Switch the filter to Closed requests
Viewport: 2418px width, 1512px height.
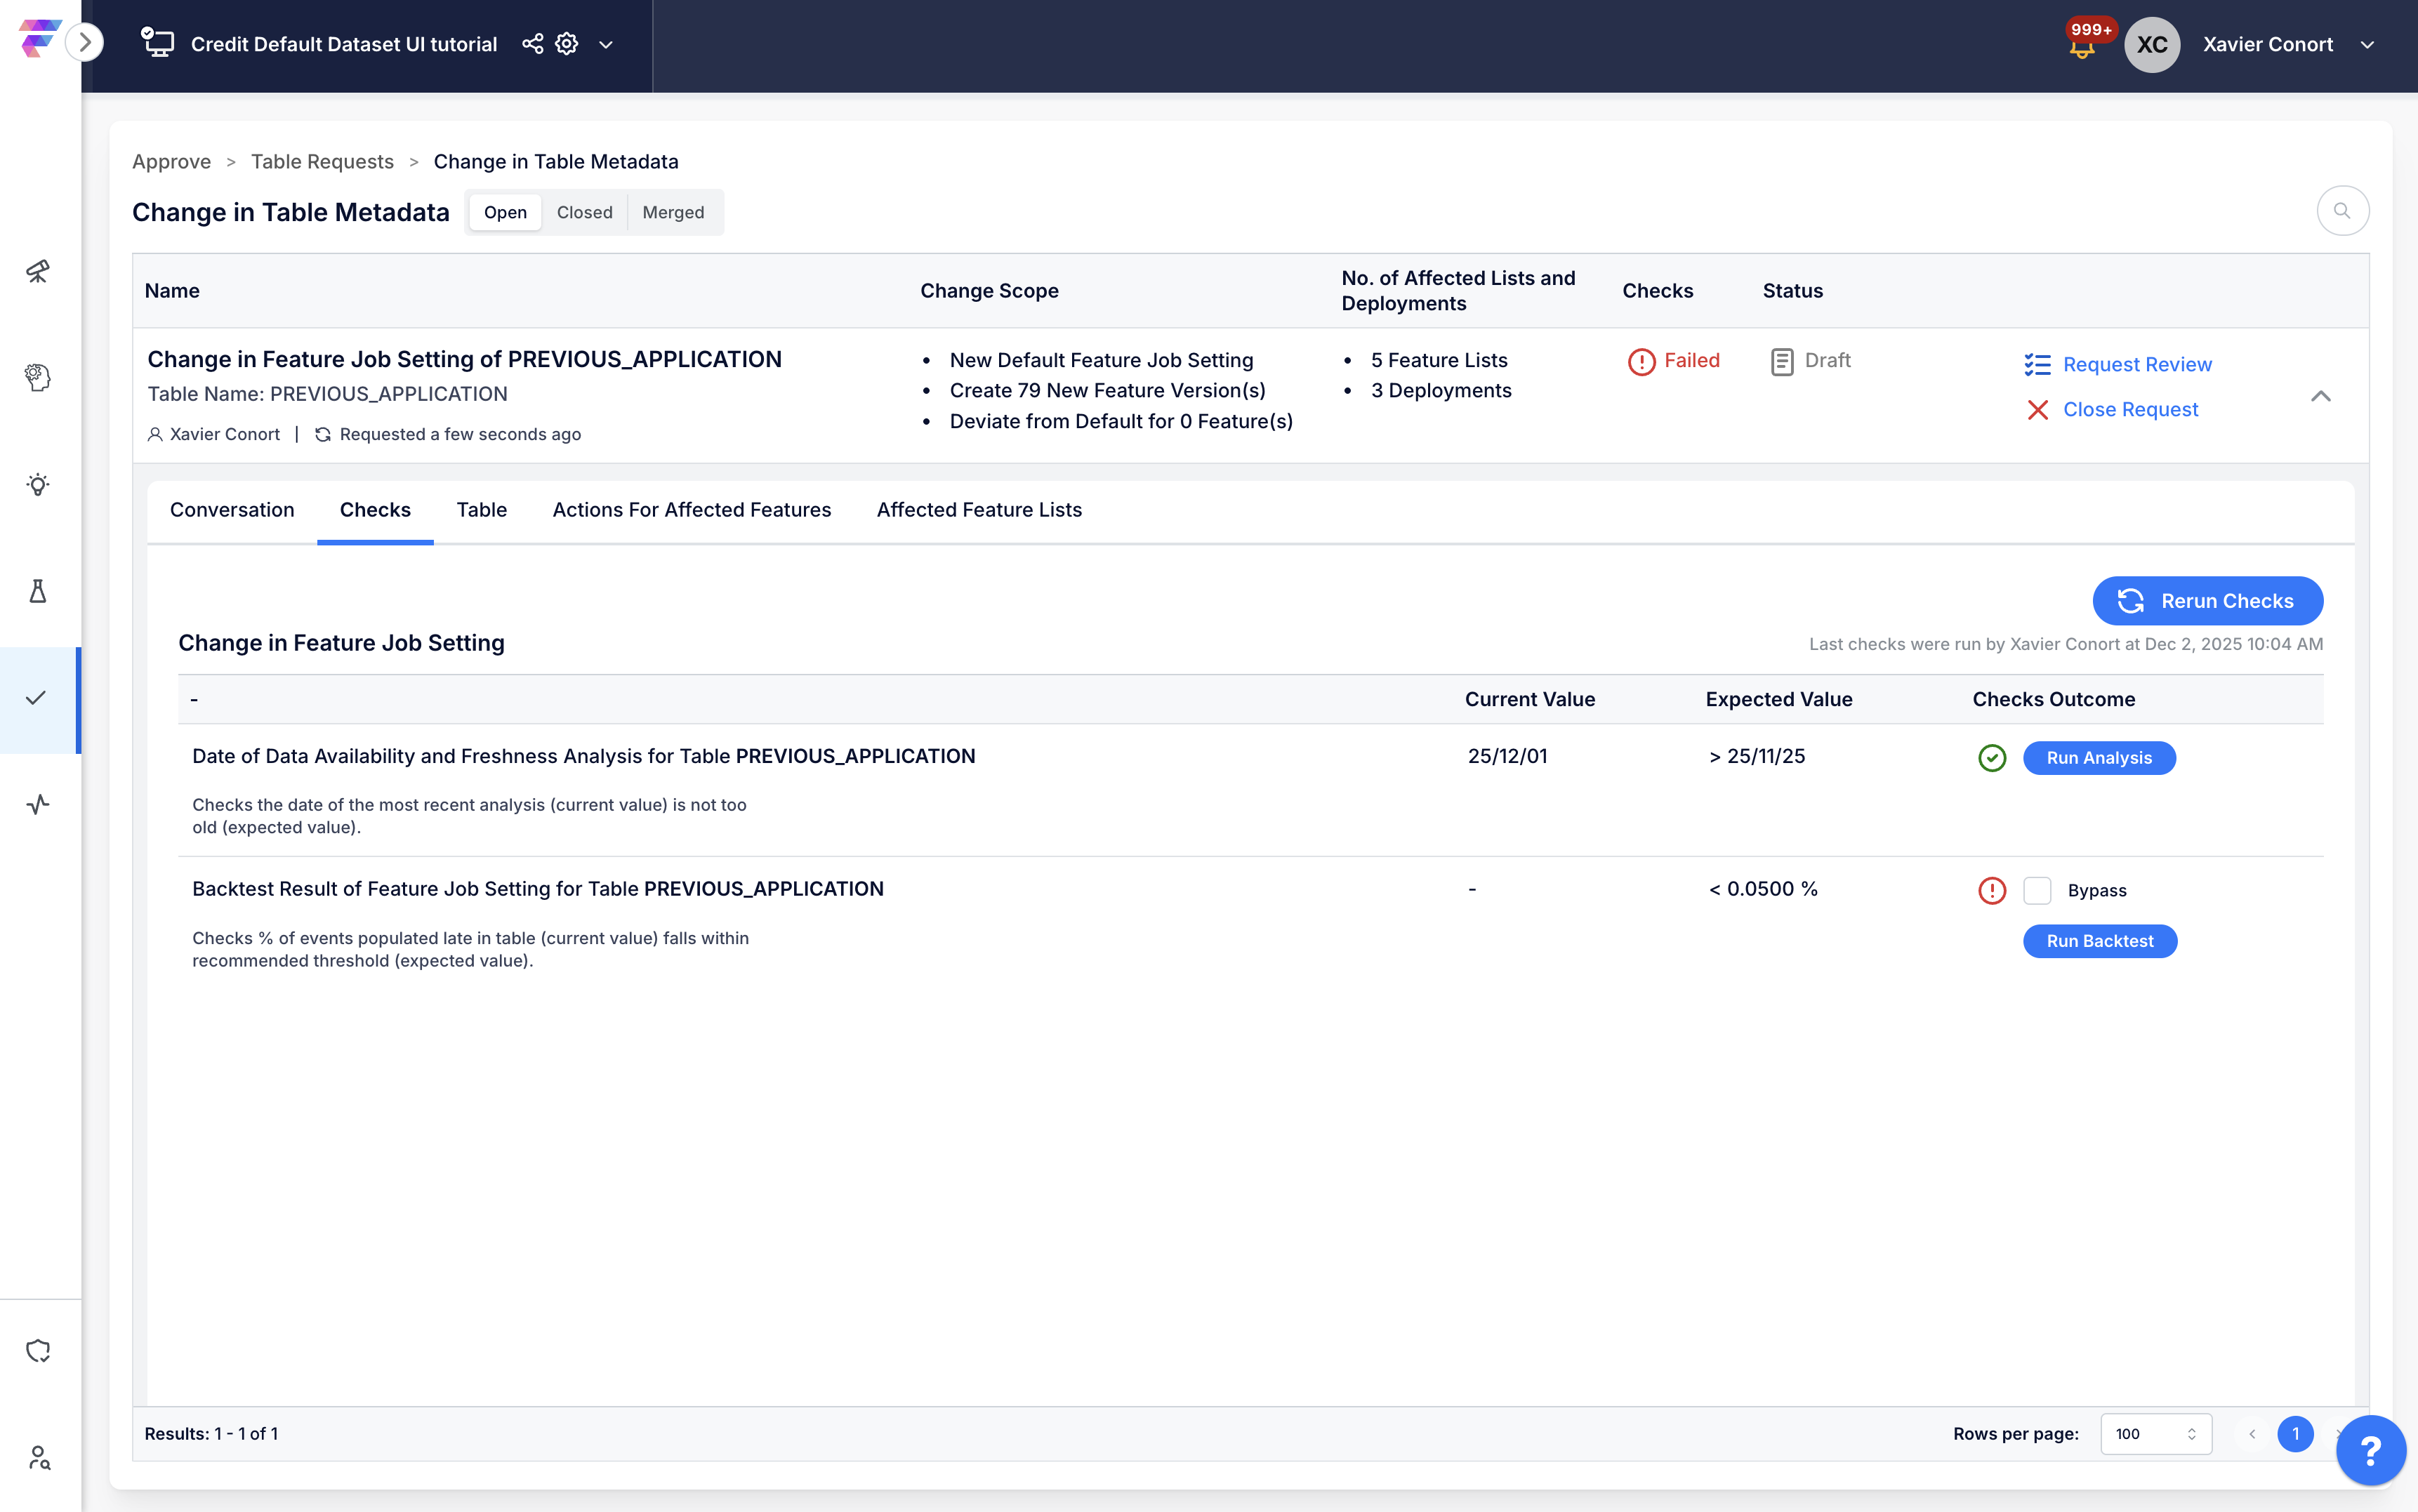tap(584, 212)
